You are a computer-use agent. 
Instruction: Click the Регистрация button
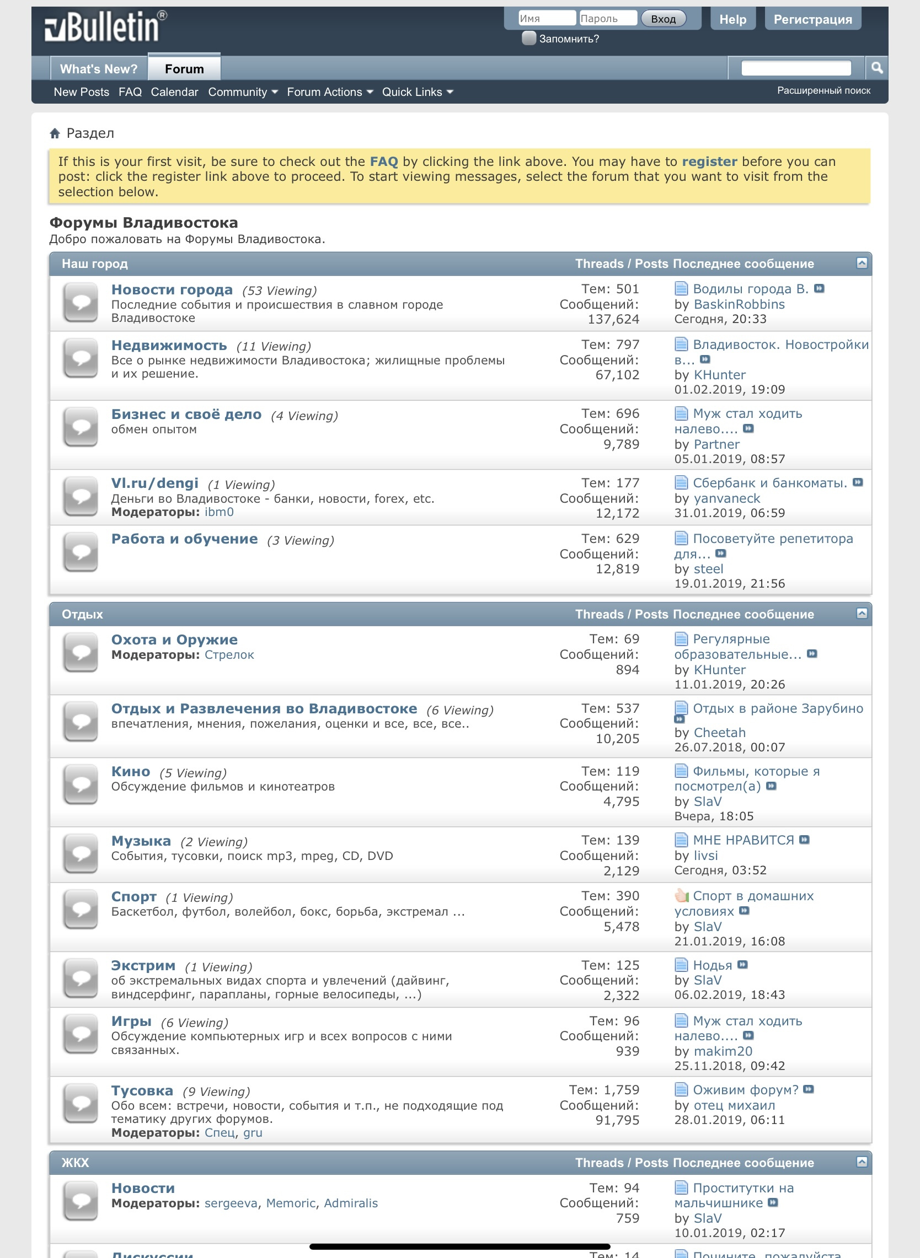[812, 19]
